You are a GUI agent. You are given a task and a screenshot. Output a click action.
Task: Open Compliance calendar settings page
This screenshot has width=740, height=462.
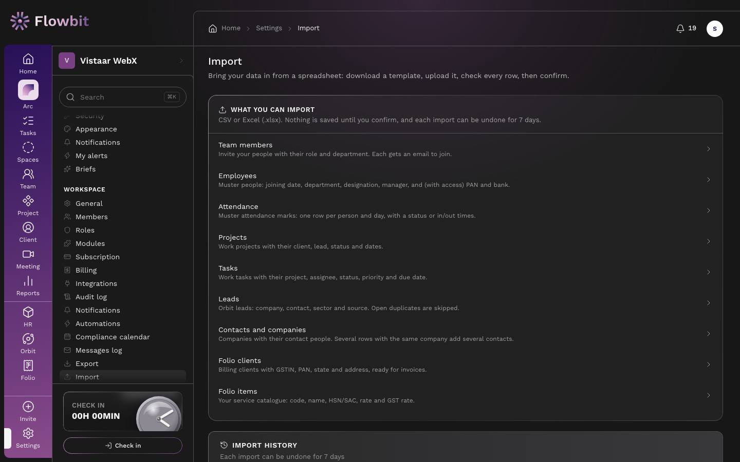click(x=123, y=337)
